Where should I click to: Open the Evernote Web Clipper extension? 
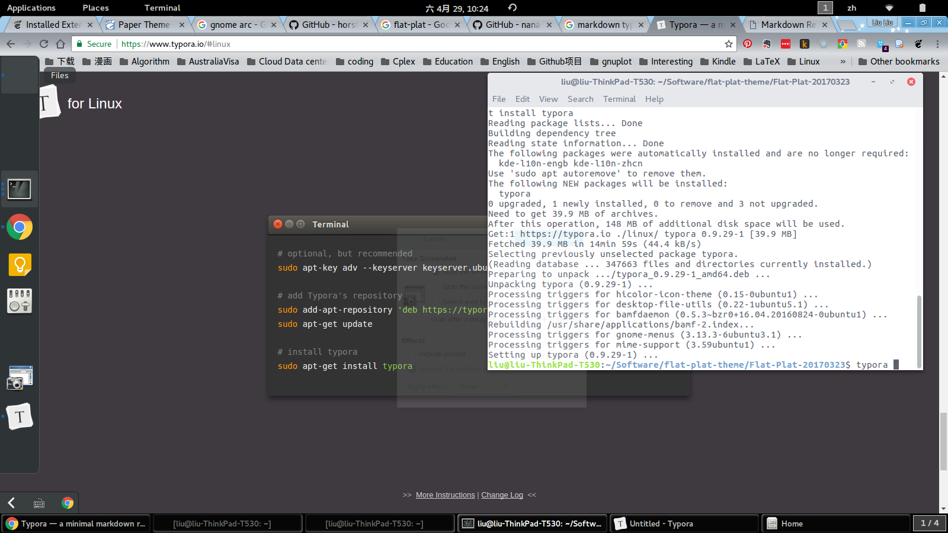(767, 44)
